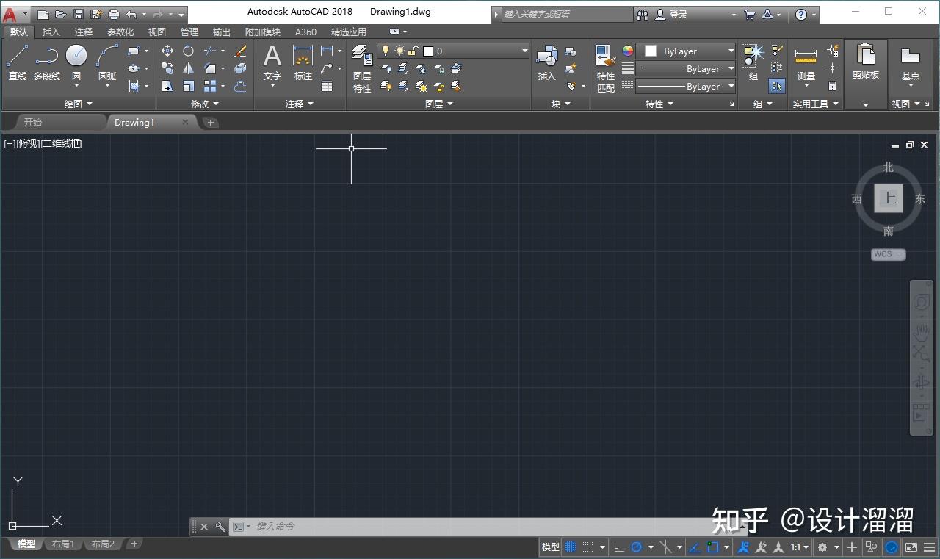Select the Circle tool

point(76,56)
